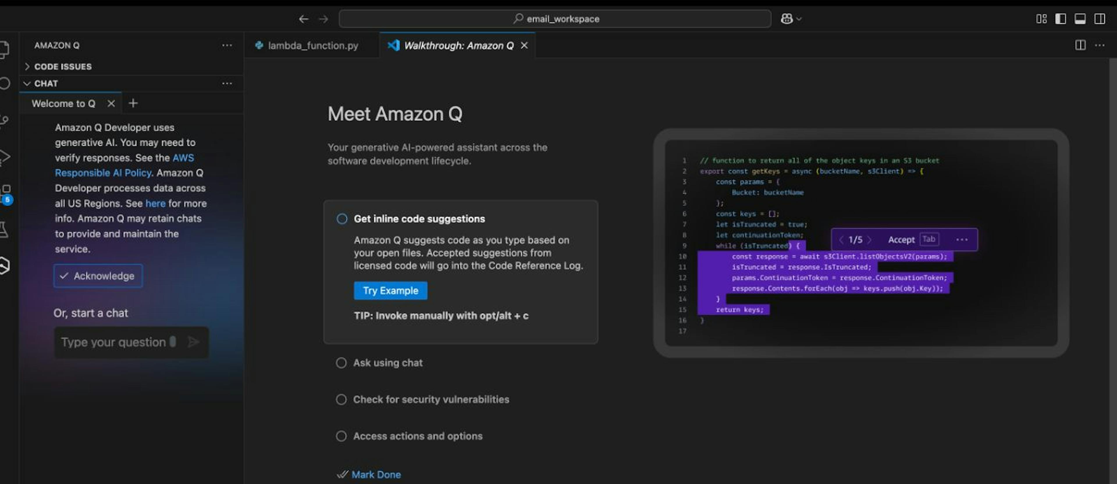
Task: Collapse the Chat section
Action: (x=46, y=83)
